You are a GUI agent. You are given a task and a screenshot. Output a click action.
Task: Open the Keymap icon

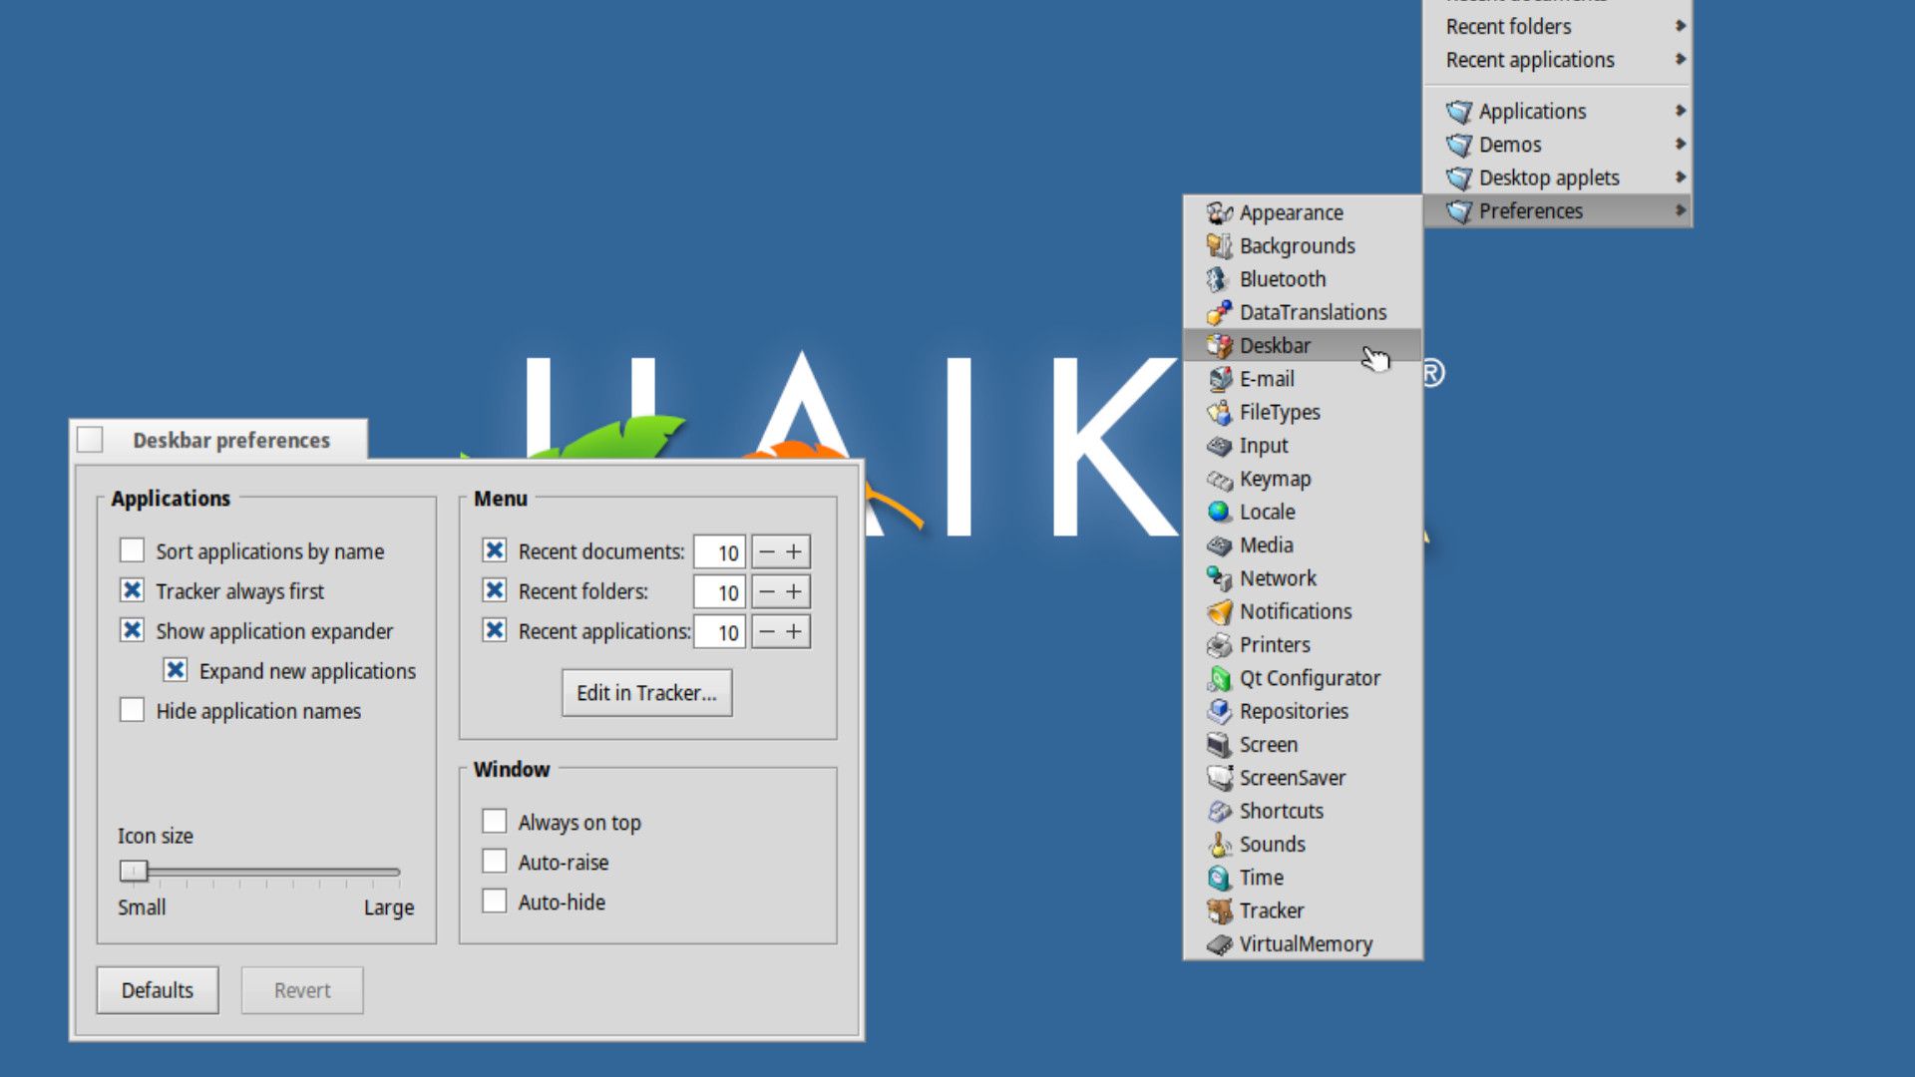pyautogui.click(x=1219, y=479)
